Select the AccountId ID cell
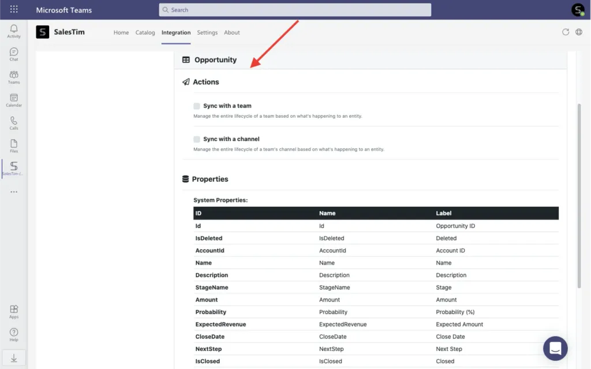The height and width of the screenshot is (369, 591). (x=210, y=251)
